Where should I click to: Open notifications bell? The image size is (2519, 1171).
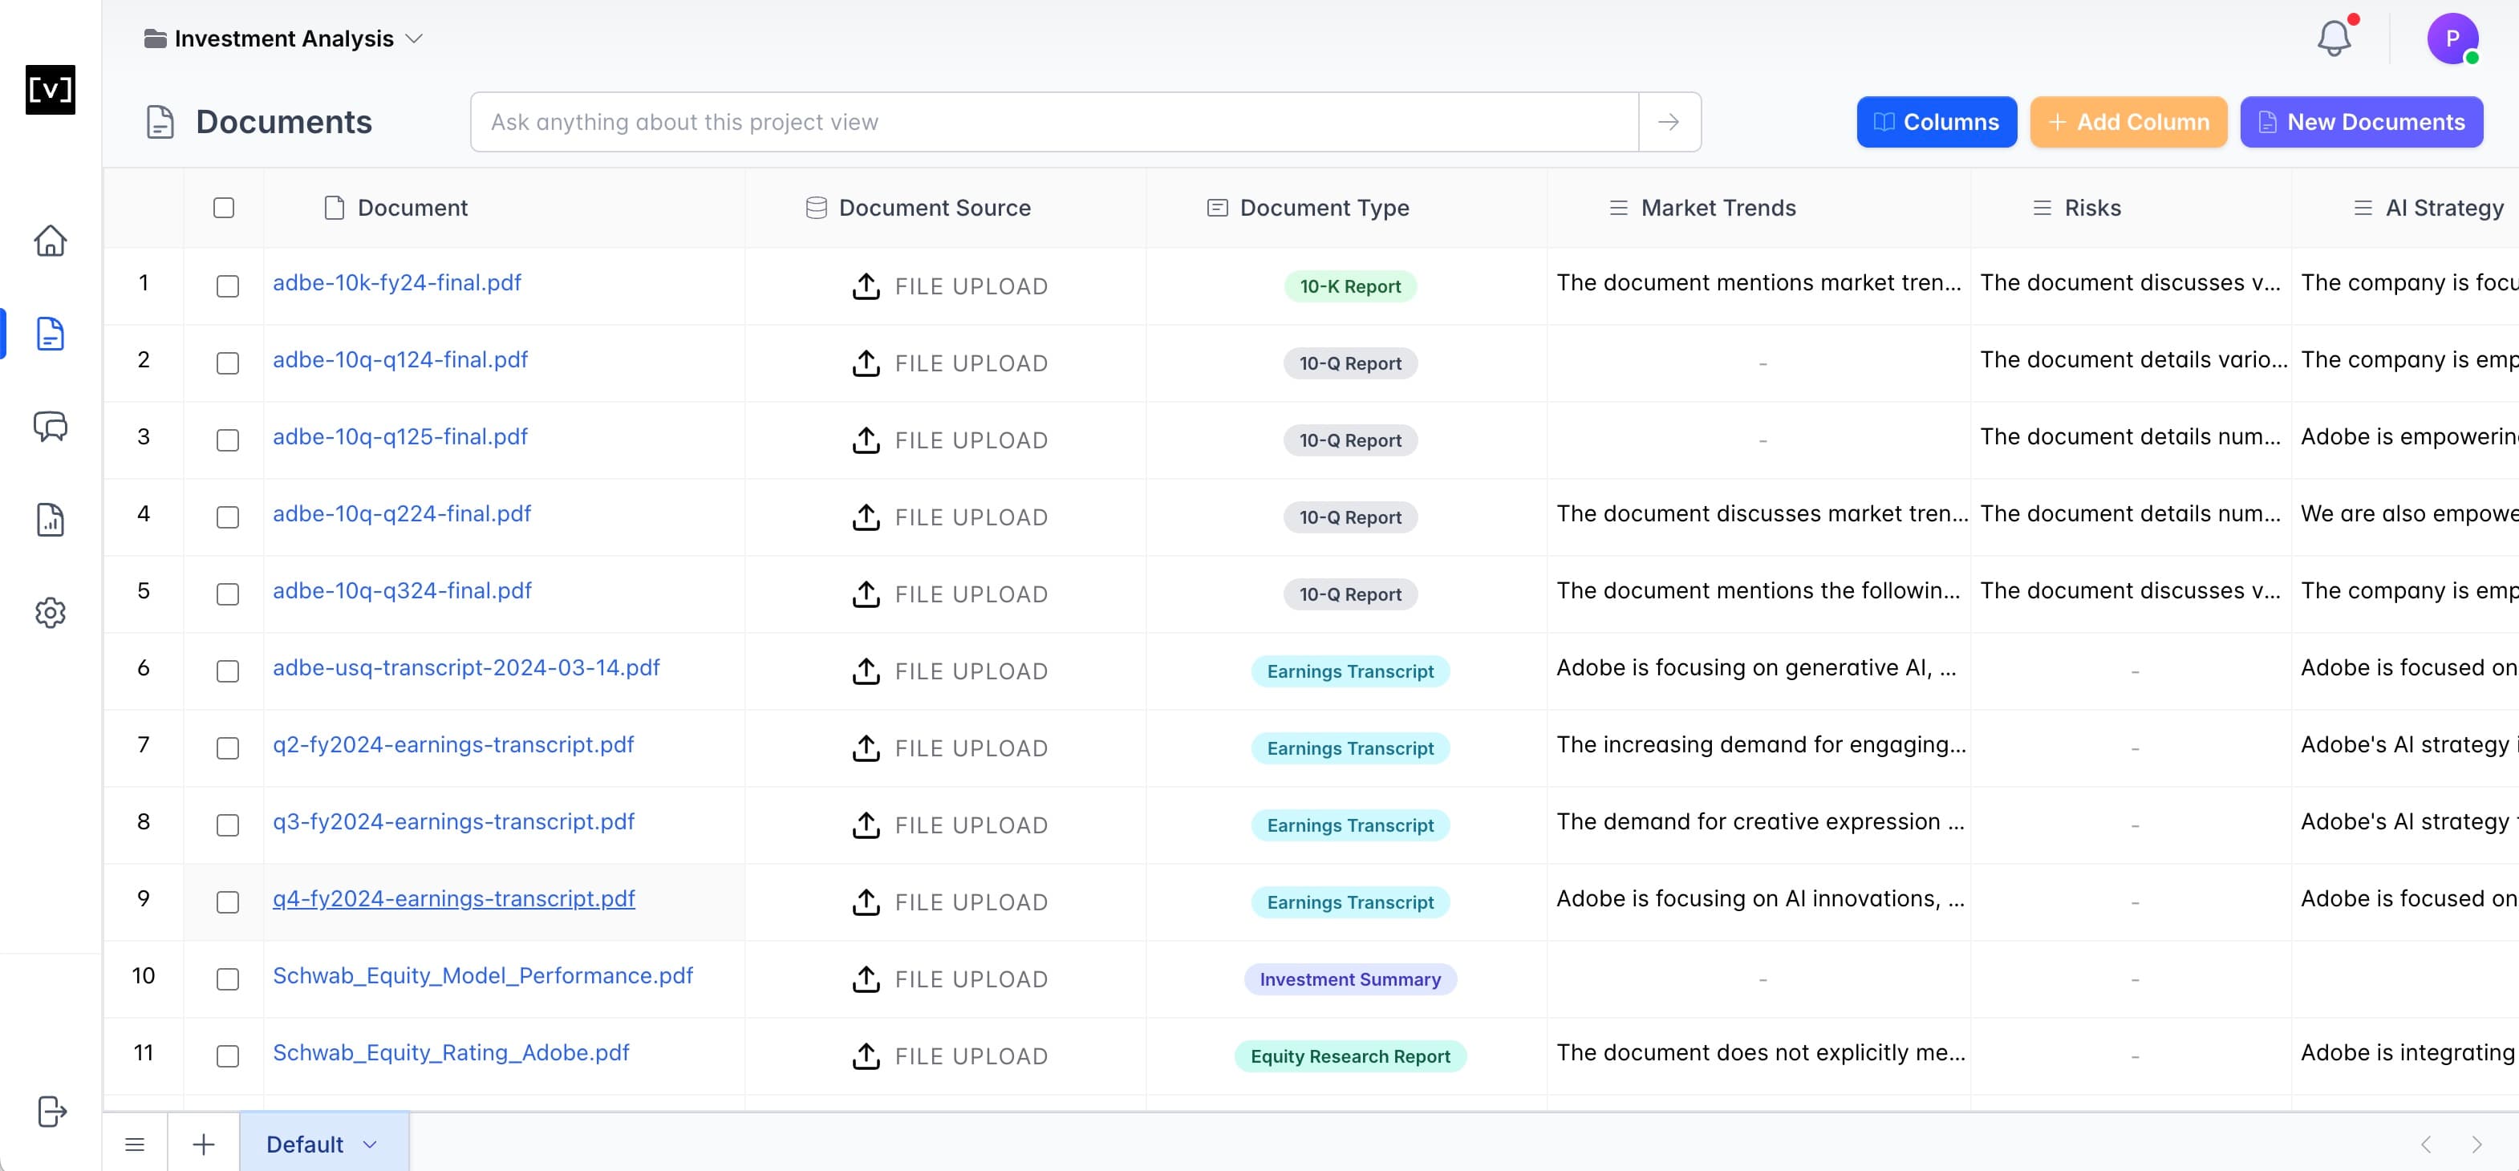click(x=2334, y=38)
